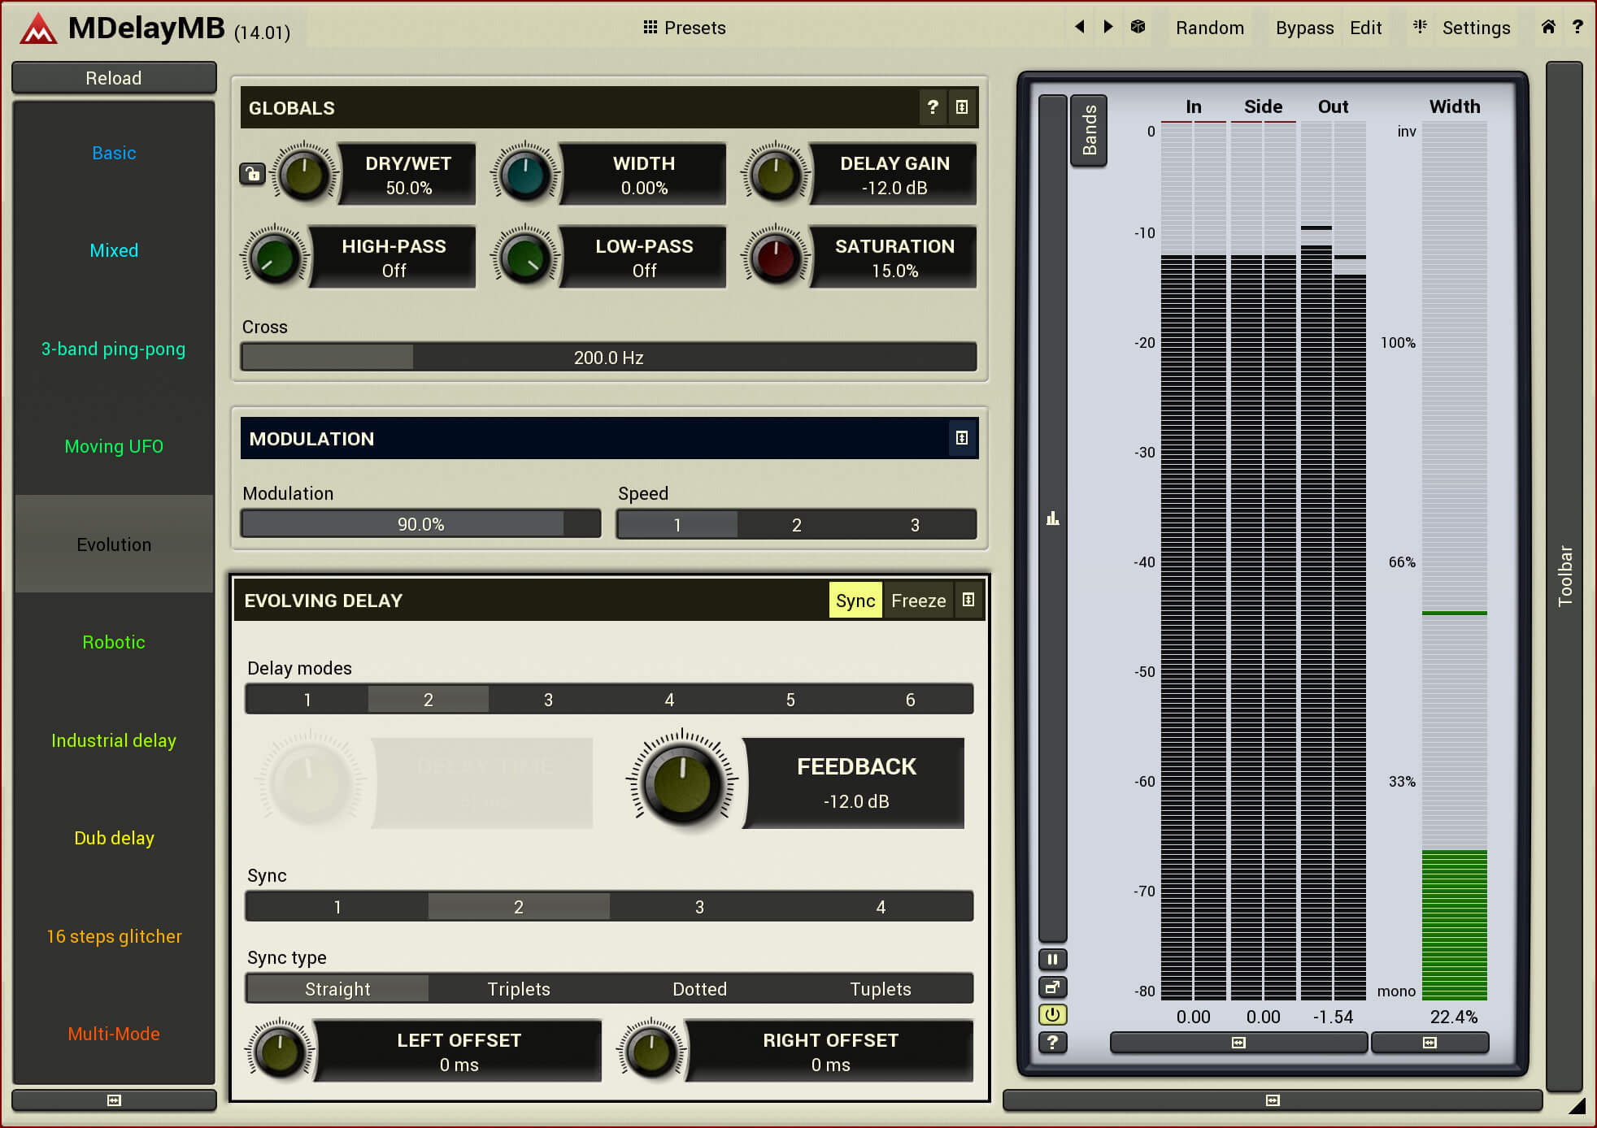Click the Right Offset knob
Image resolution: width=1597 pixels, height=1128 pixels.
pyautogui.click(x=651, y=1051)
